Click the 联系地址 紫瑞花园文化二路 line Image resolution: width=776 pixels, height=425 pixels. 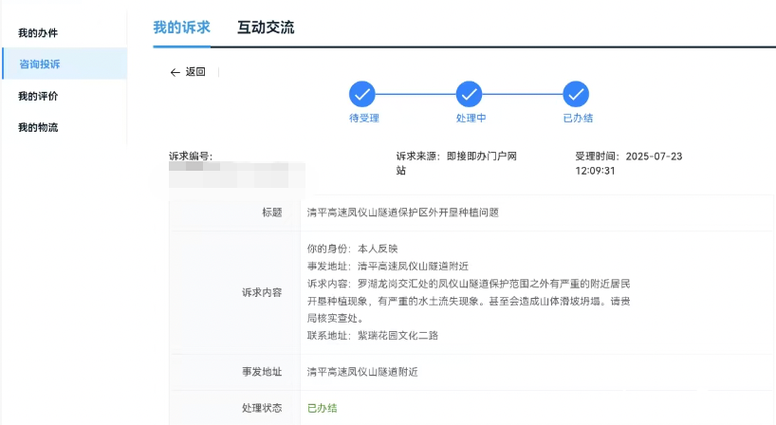[372, 336]
